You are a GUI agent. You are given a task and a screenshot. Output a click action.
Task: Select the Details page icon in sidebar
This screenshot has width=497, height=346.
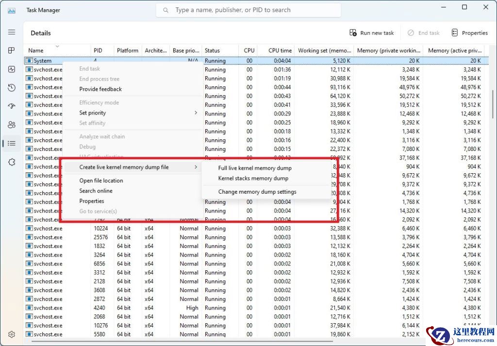pyautogui.click(x=12, y=143)
